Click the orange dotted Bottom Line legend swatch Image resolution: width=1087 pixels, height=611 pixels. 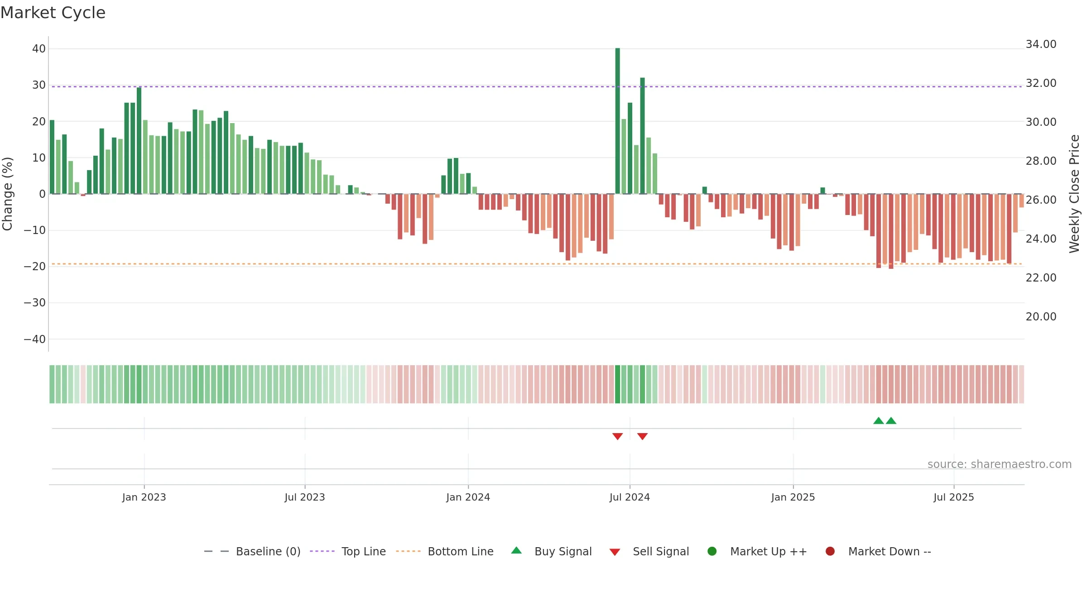408,551
